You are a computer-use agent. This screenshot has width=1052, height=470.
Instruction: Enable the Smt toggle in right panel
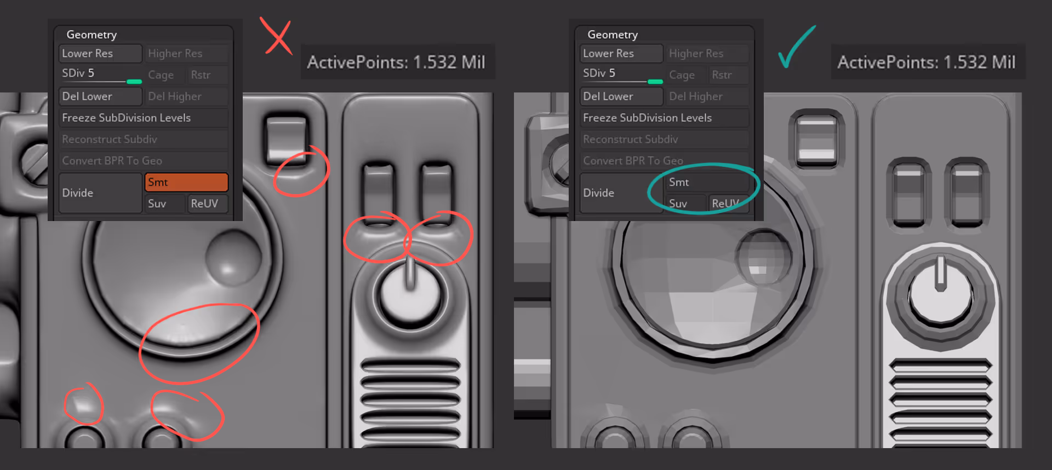pos(708,182)
